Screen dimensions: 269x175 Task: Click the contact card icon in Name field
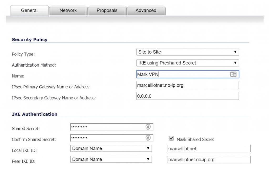pos(233,74)
